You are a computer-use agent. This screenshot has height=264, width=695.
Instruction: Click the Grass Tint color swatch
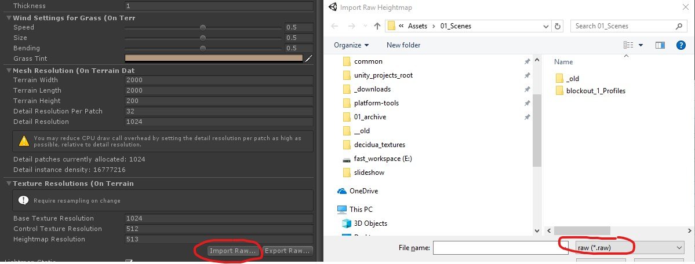tap(213, 58)
